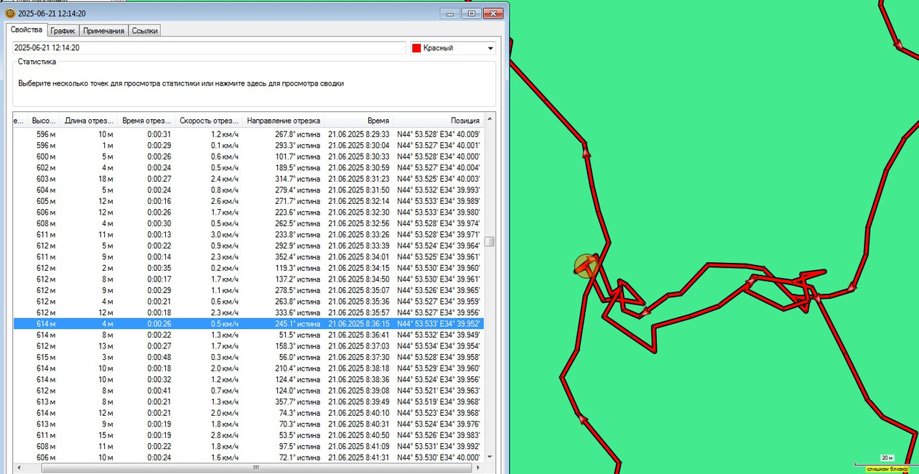The image size is (919, 474).
Task: Select the row with time 21.06.2025 8:32:14
Action: (x=248, y=201)
